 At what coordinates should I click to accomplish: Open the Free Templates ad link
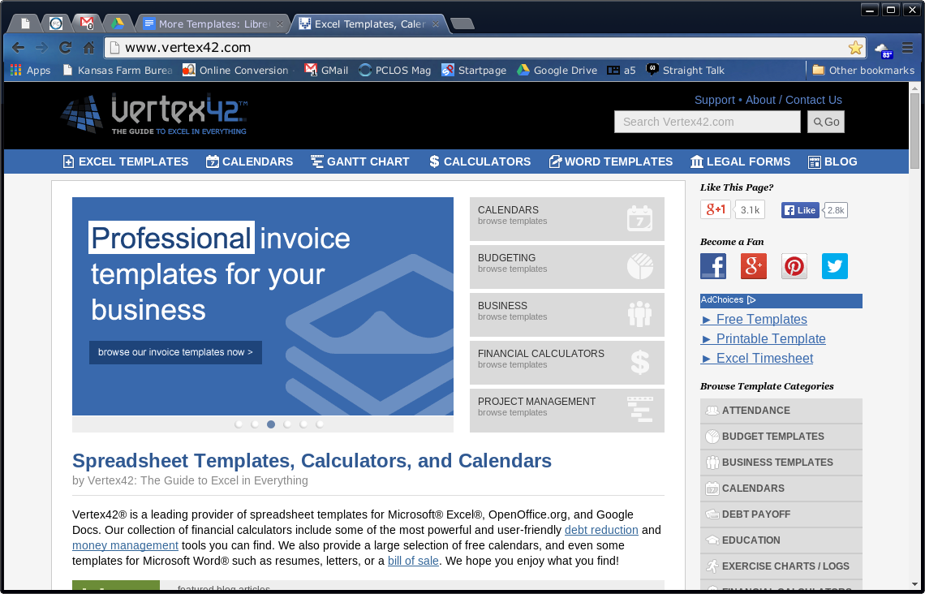pyautogui.click(x=754, y=319)
